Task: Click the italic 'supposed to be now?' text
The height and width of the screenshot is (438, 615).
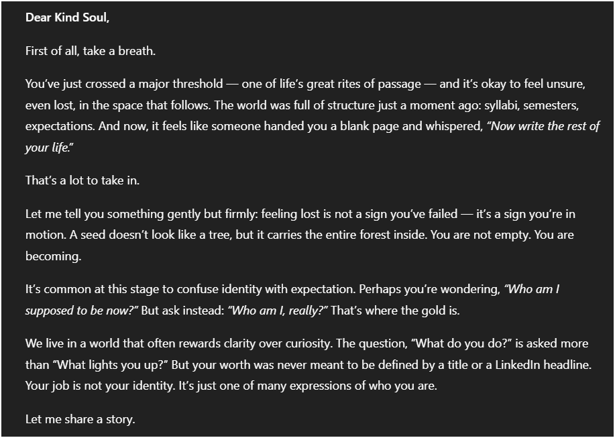Action: (82, 311)
